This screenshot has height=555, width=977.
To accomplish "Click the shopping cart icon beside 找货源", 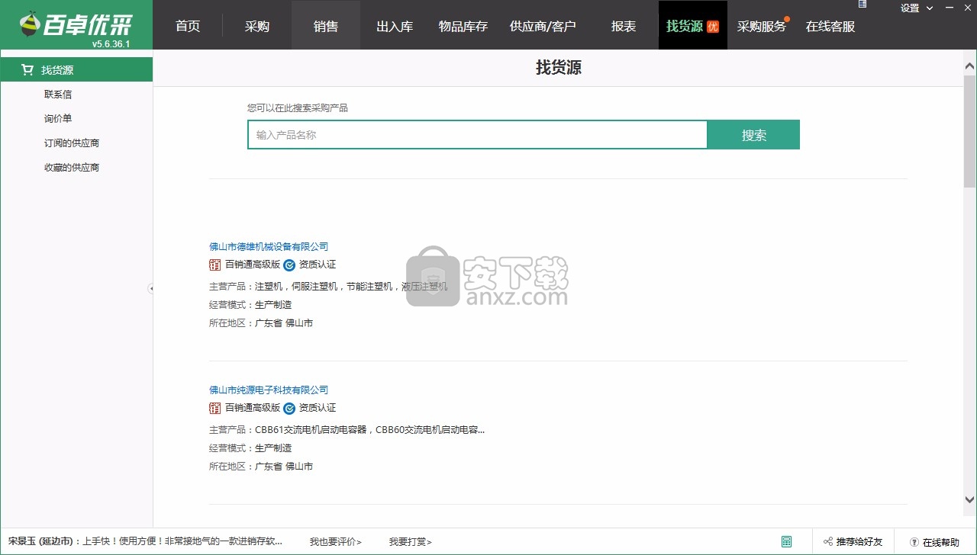I will (27, 70).
